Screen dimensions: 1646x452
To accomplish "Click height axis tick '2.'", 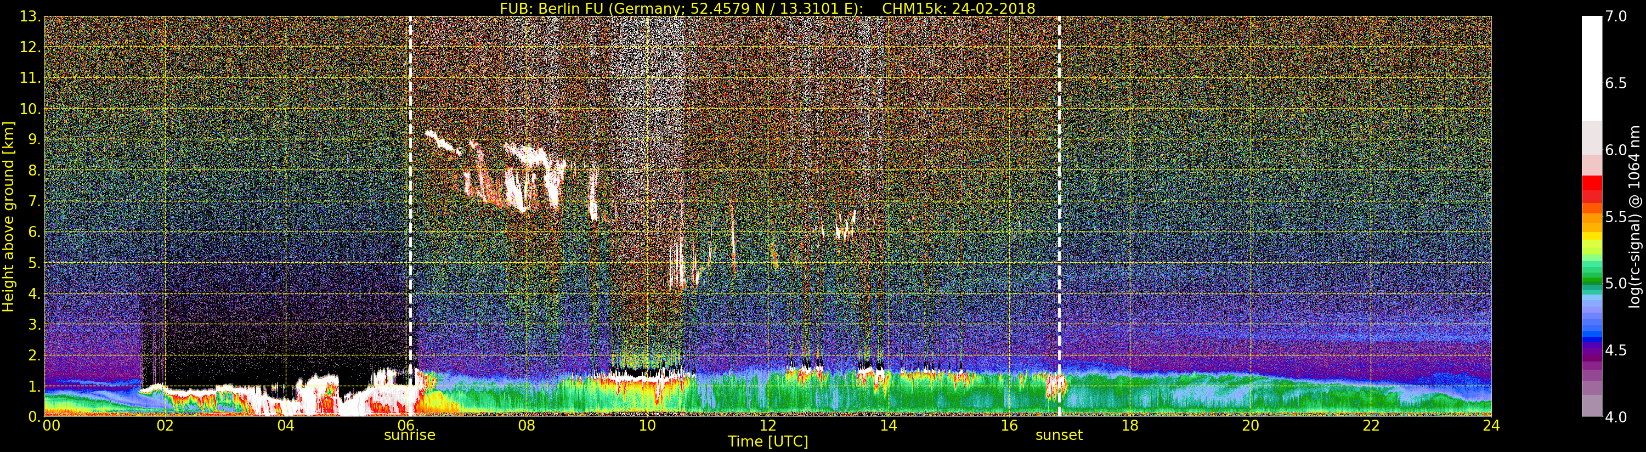I will coord(35,355).
